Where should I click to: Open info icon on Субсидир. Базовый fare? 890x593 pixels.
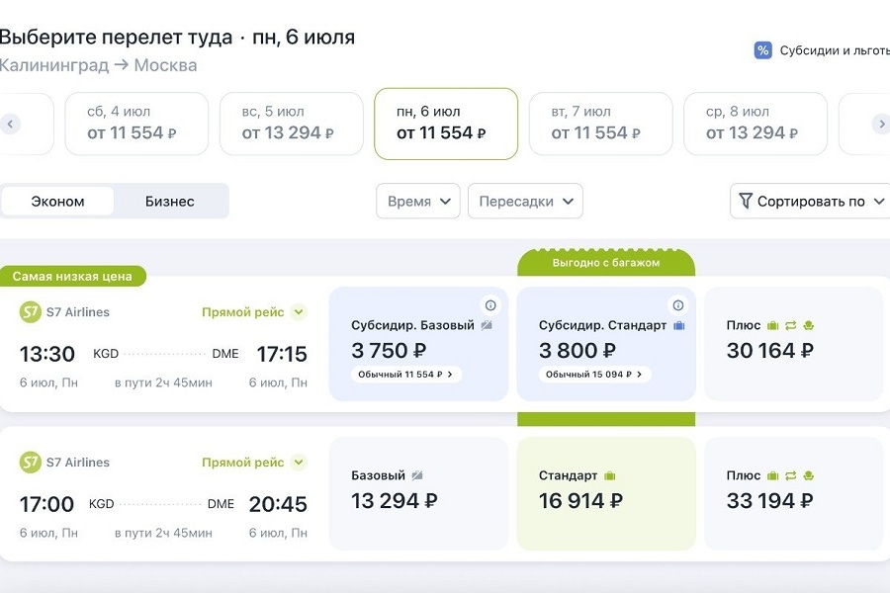pos(490,305)
